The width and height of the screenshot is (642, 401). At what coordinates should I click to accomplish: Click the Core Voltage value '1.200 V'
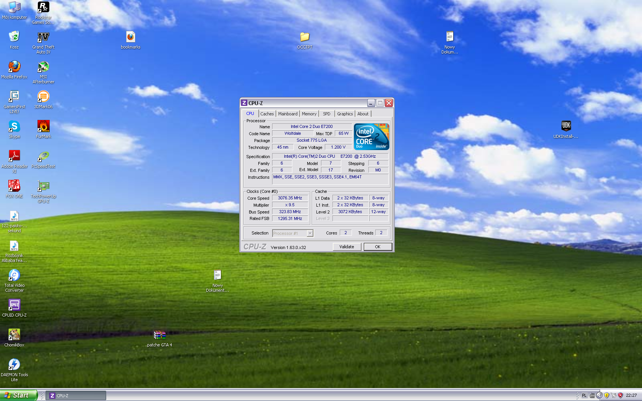tap(338, 147)
